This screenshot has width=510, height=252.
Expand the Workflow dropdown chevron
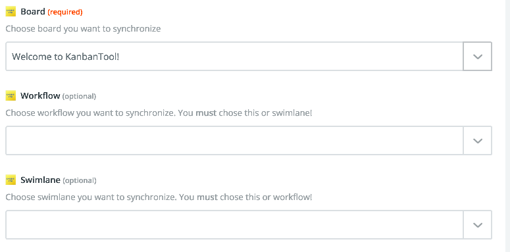coord(477,140)
